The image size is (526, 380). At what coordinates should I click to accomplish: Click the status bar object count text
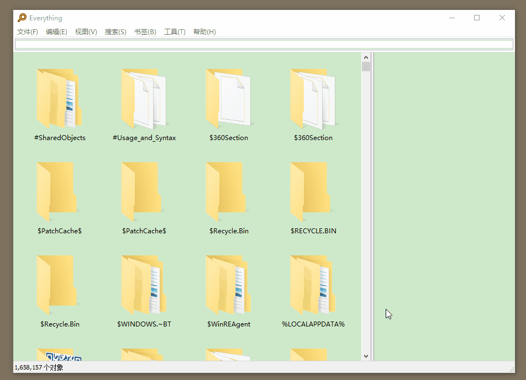pyautogui.click(x=39, y=367)
